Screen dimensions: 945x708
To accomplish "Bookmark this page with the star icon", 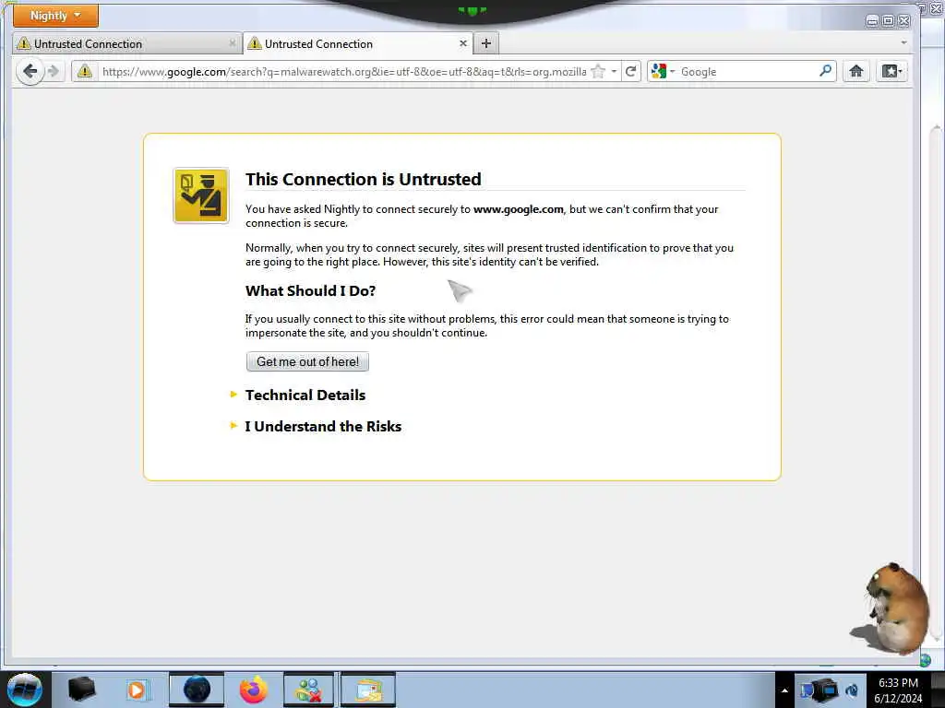I will pyautogui.click(x=598, y=72).
